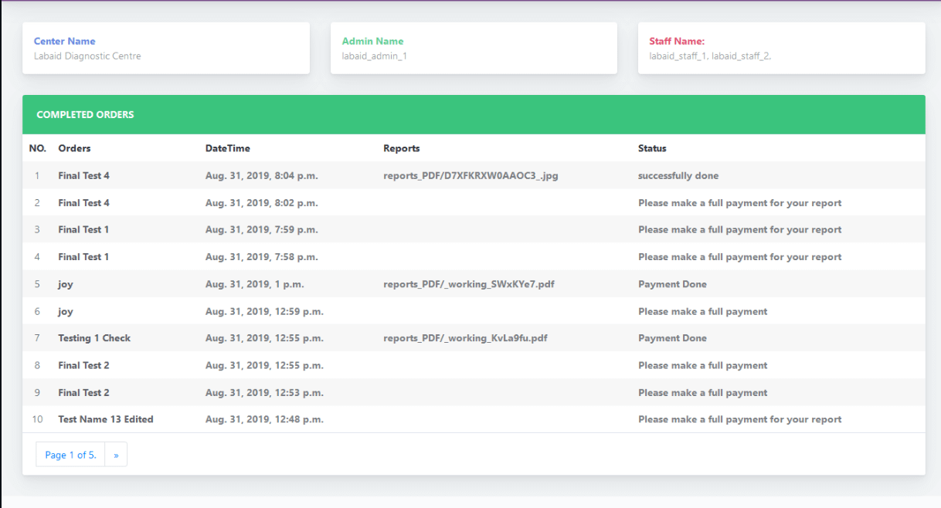This screenshot has width=941, height=508.
Task: Open report reports_PDF/D7XFKRXW0AAOC3_.jpg
Action: (470, 175)
